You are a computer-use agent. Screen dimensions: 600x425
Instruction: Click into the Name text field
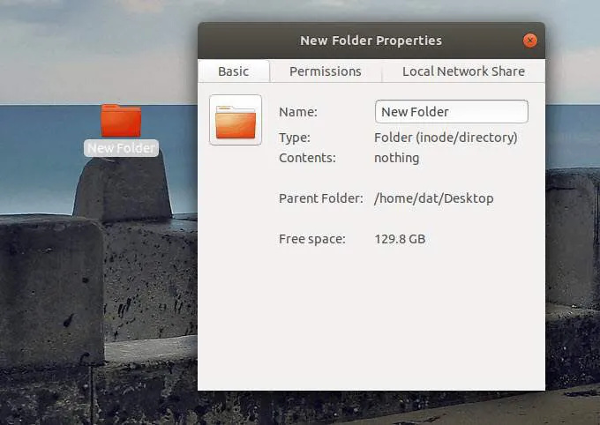pyautogui.click(x=451, y=112)
